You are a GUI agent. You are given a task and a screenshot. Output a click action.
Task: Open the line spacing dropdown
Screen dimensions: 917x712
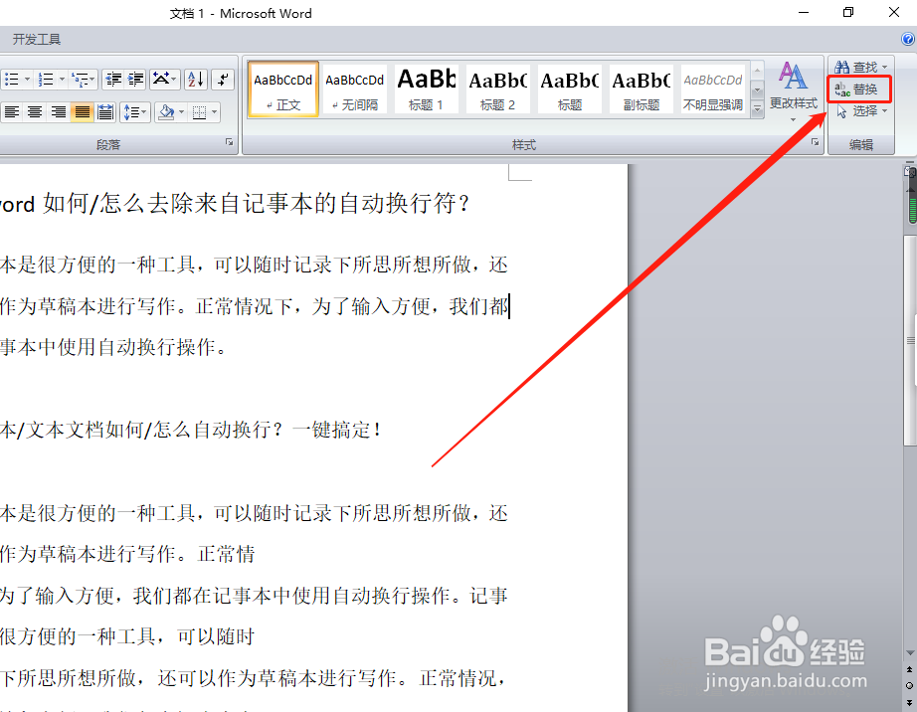coord(135,111)
